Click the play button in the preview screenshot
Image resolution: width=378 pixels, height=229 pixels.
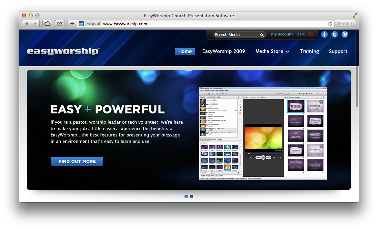[x=263, y=157]
